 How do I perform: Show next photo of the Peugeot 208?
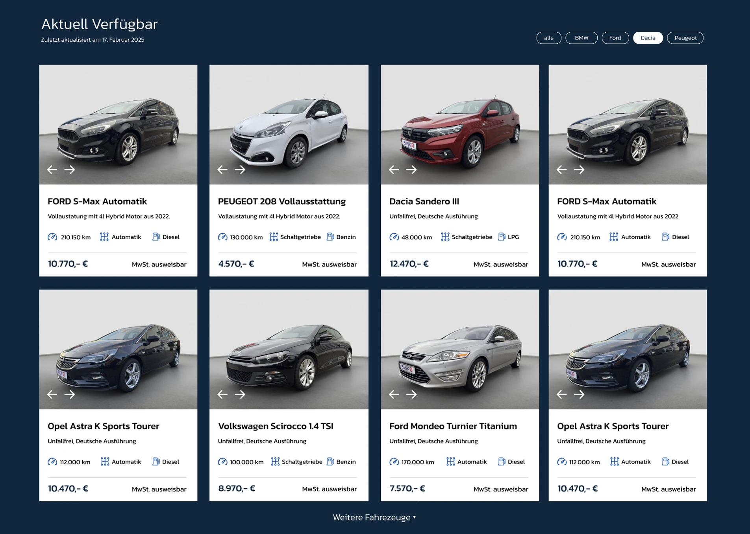click(240, 170)
